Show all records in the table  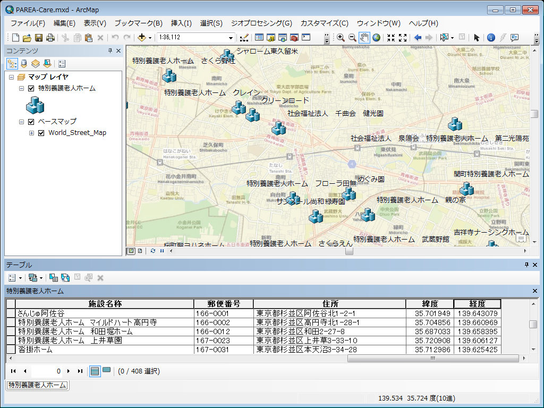point(95,371)
